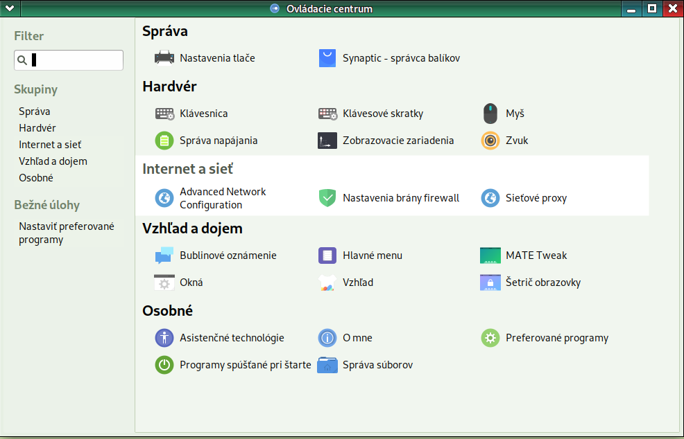
Task: Open the Myš mouse settings icon
Action: tap(490, 114)
